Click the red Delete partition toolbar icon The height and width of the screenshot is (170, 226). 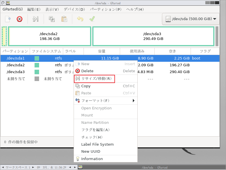pos(20,19)
